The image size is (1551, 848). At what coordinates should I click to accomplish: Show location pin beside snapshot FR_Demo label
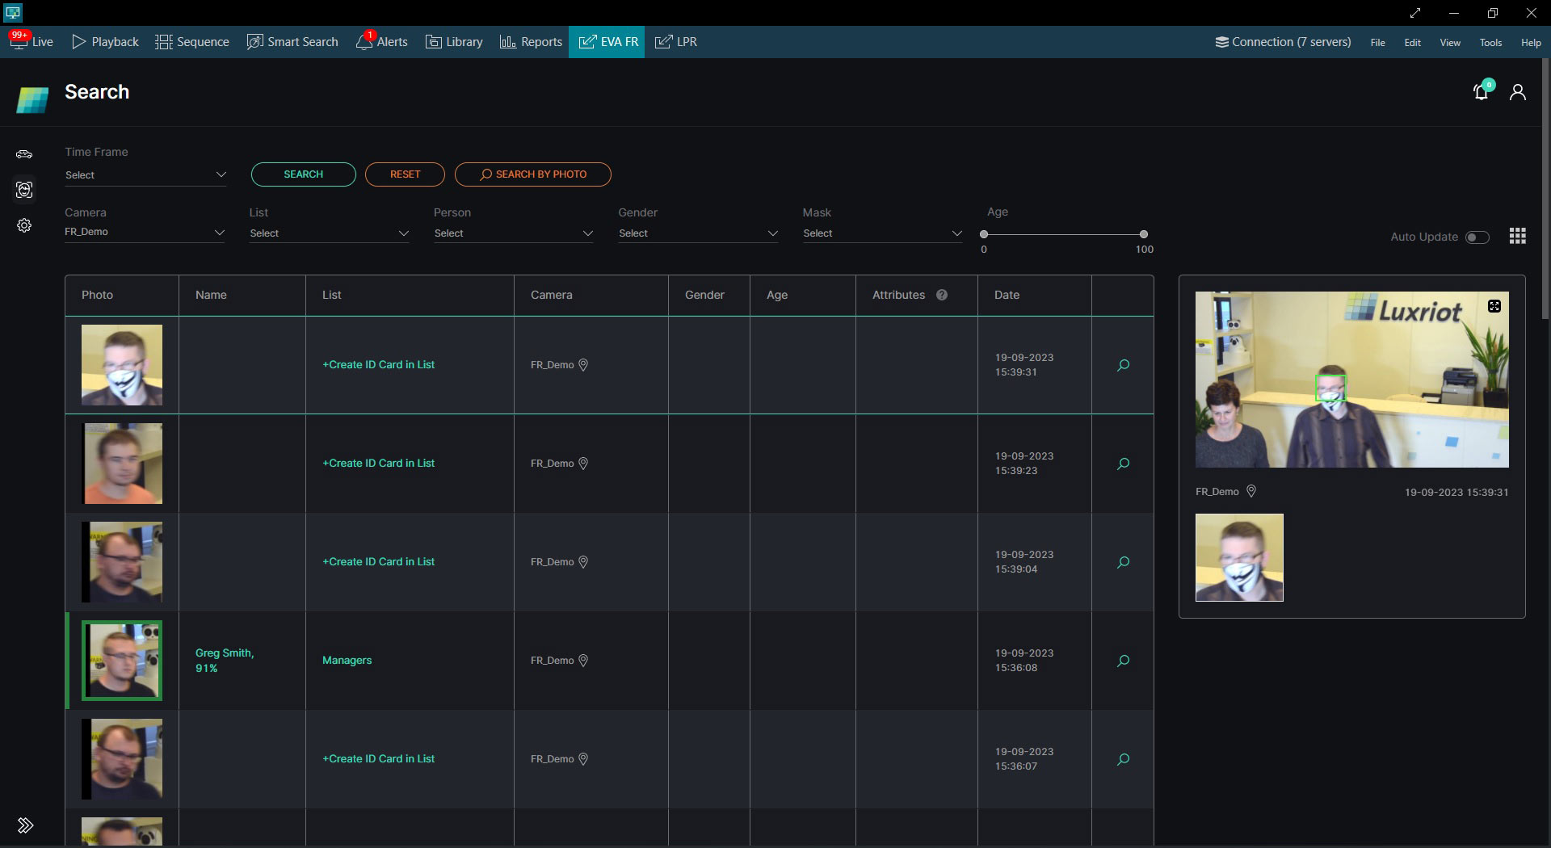point(1251,491)
